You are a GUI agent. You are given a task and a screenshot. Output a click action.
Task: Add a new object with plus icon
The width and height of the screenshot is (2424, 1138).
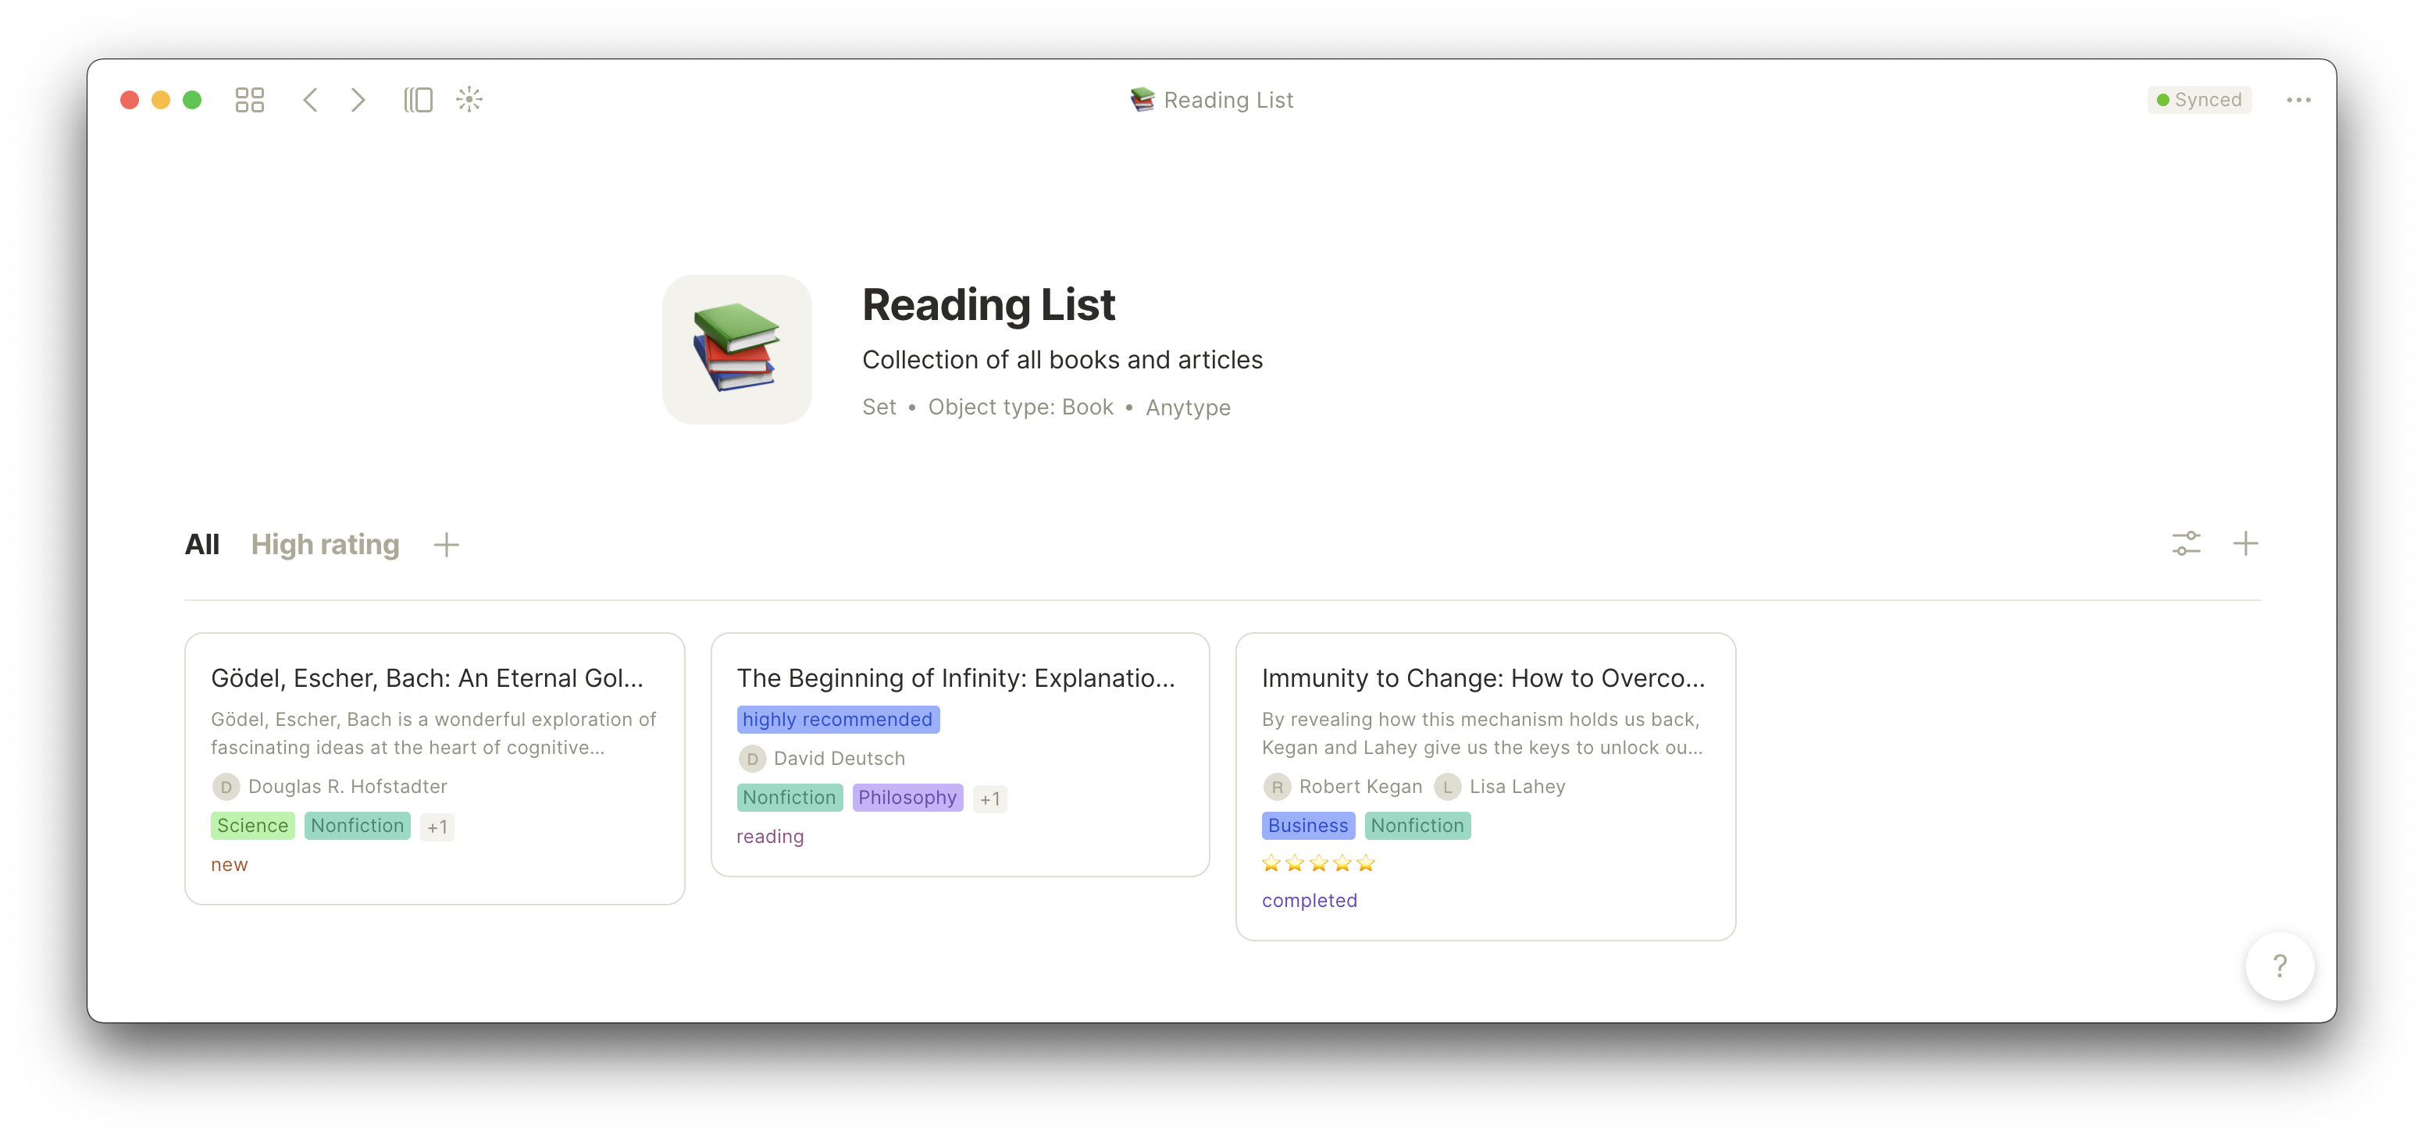[2245, 543]
